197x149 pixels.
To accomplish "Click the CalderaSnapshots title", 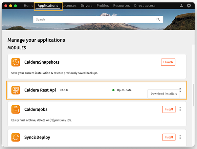I will click(x=42, y=62).
